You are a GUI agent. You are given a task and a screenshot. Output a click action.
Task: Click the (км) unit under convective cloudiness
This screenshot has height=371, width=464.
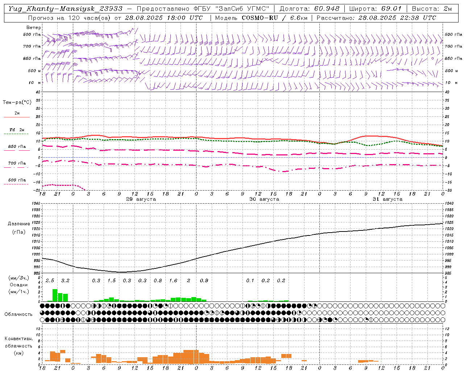point(19,353)
